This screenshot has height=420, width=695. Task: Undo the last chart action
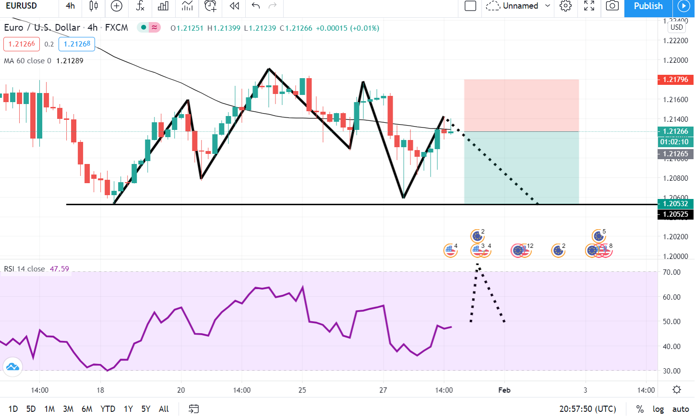[256, 6]
